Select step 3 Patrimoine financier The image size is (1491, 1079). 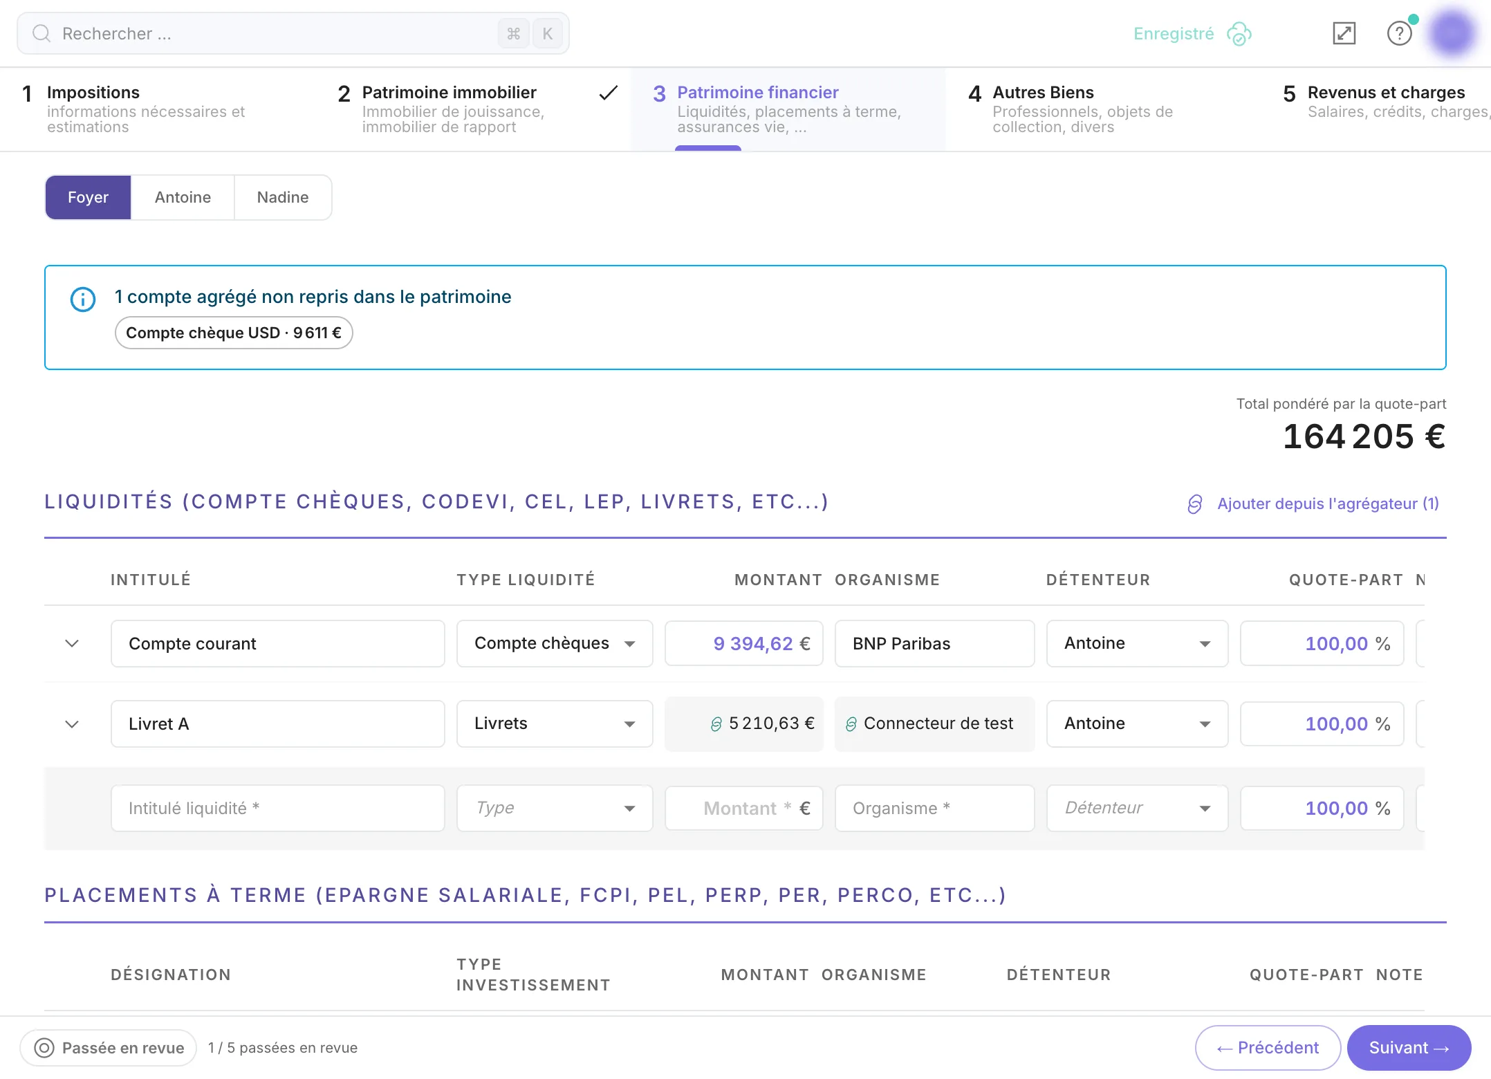(x=788, y=109)
